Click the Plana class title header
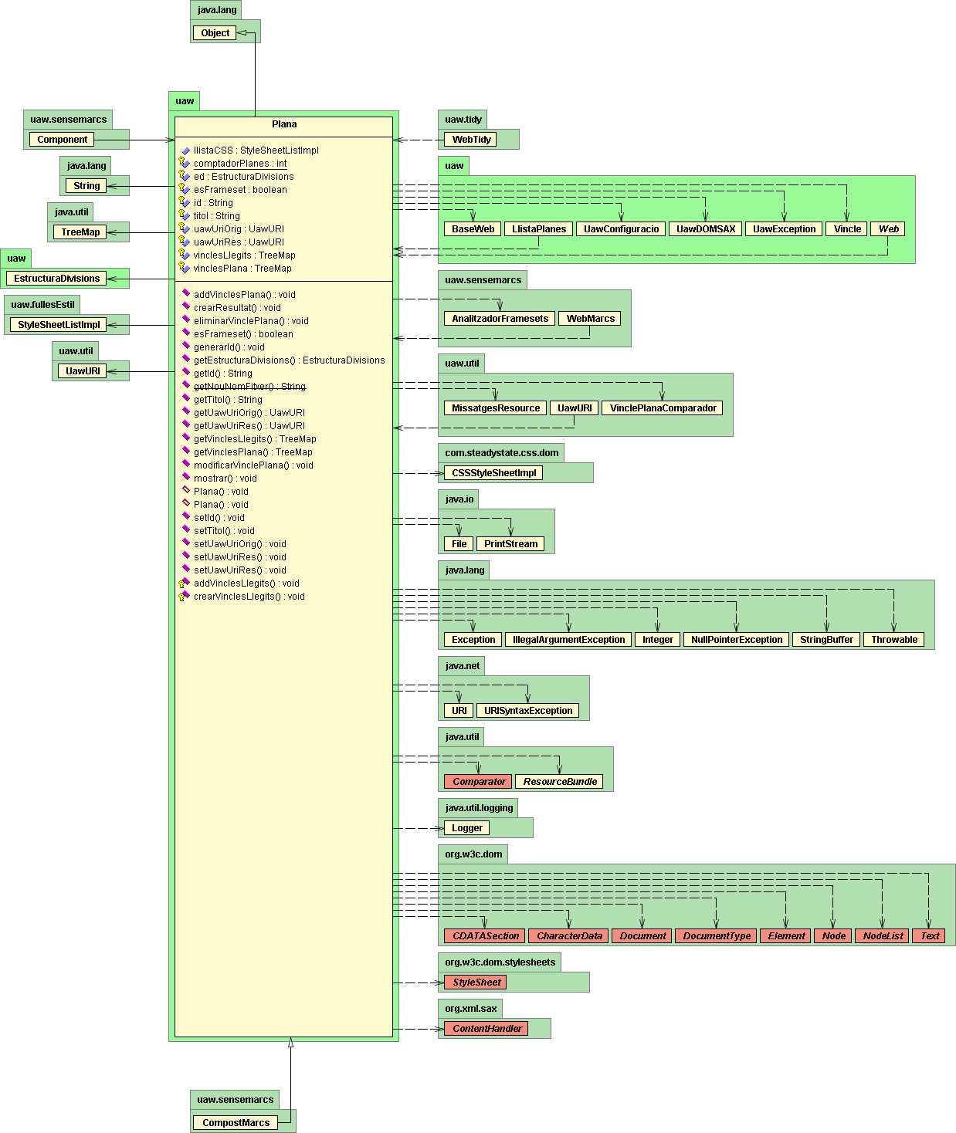Image resolution: width=956 pixels, height=1133 pixels. tap(283, 125)
